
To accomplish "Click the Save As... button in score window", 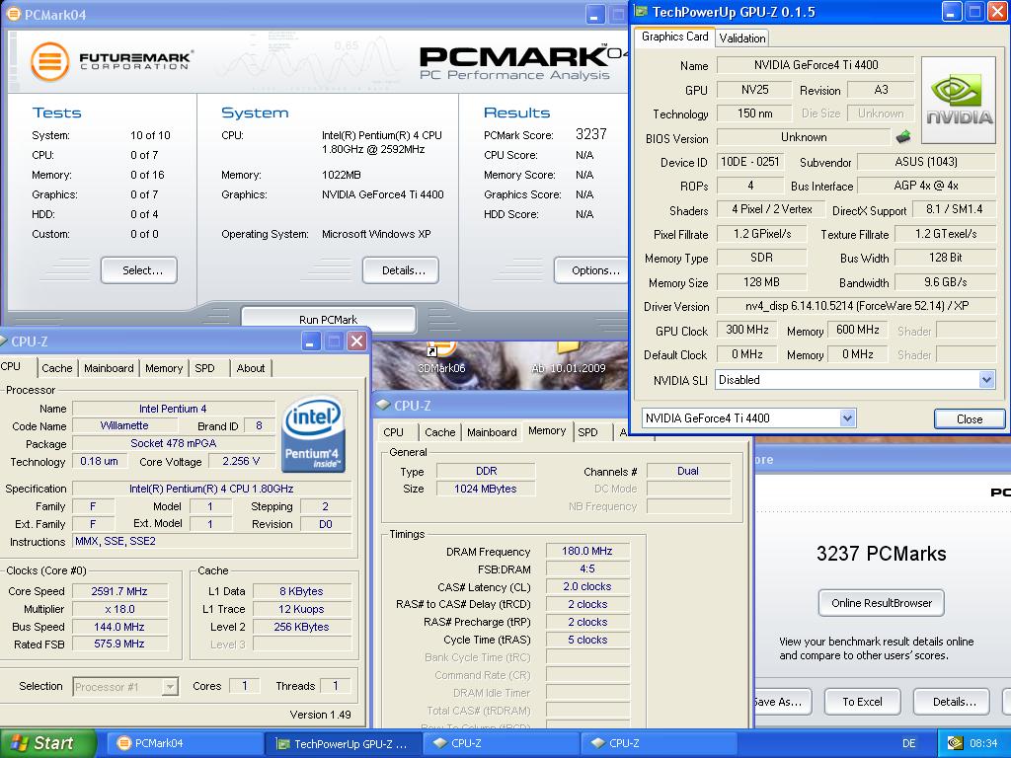I will [782, 702].
